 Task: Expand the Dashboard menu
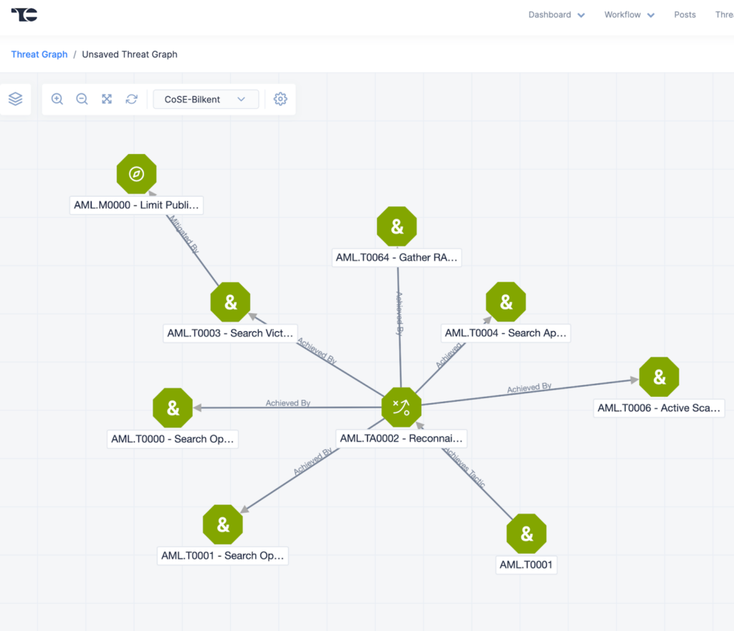556,15
